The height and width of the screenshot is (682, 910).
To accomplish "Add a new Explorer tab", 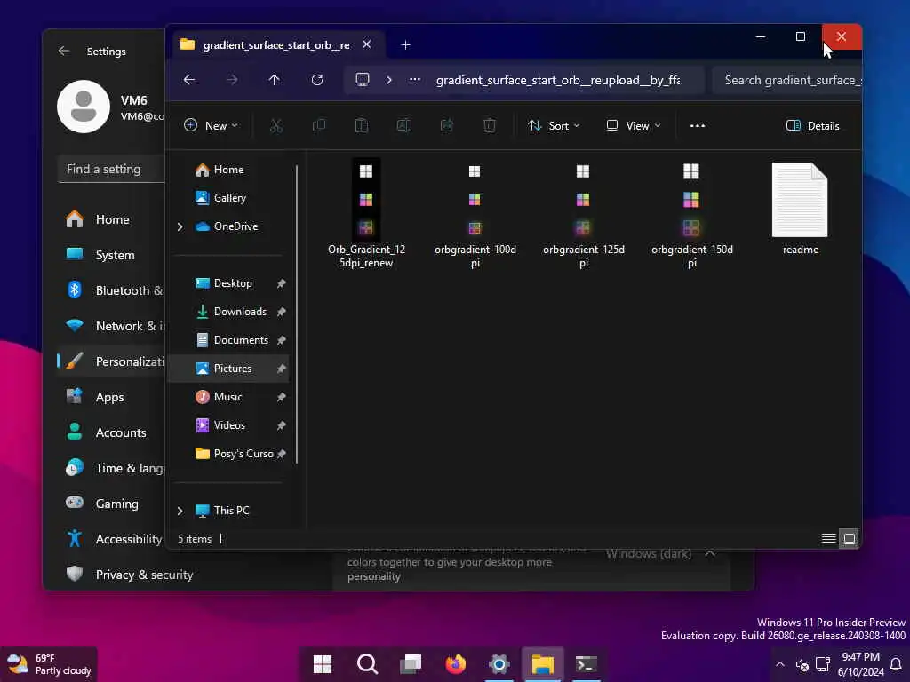I will pyautogui.click(x=405, y=44).
